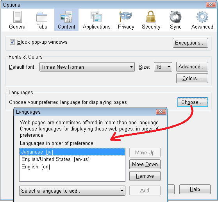Select the Content panel icon
Viewport: 218px width, 202px height.
(x=66, y=17)
